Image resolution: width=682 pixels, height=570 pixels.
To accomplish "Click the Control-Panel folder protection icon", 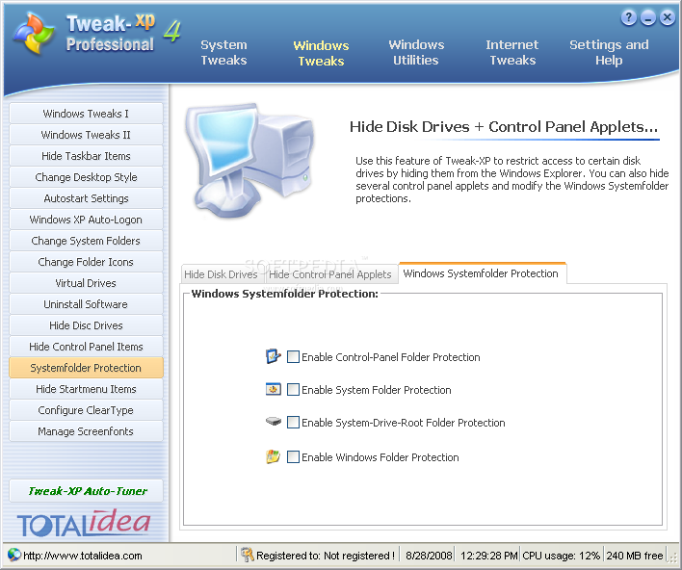I will point(274,356).
